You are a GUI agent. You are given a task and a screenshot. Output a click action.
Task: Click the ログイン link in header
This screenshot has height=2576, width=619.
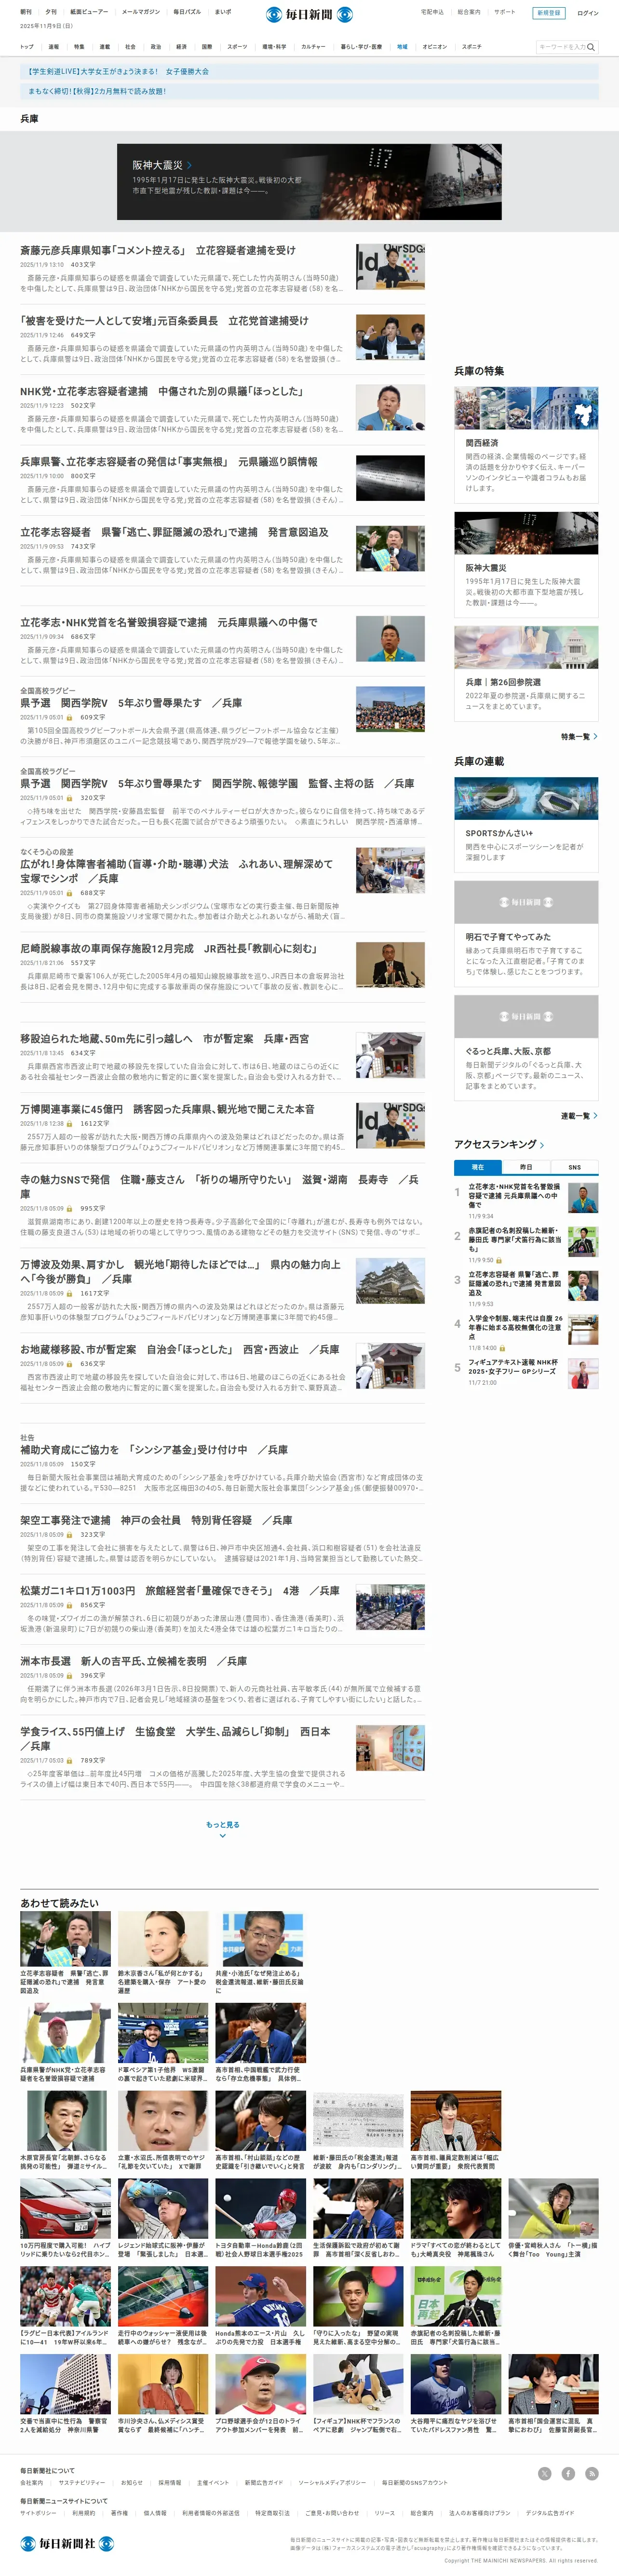tap(588, 13)
